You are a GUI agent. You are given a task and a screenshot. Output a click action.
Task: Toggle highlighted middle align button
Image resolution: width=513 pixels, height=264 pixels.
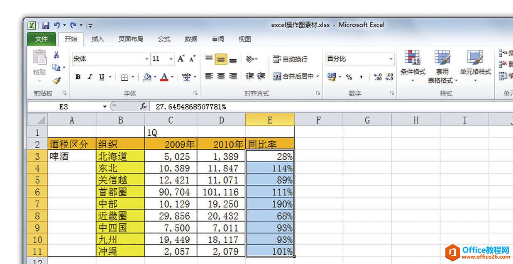click(221, 59)
